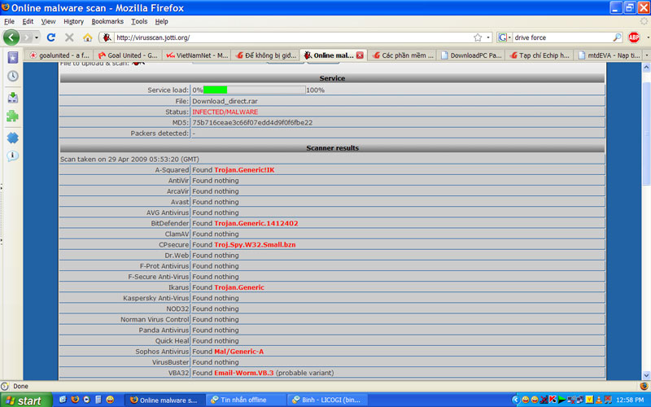Open the Google search engine selector
Viewport: 651px width, 407px height.
coord(504,37)
